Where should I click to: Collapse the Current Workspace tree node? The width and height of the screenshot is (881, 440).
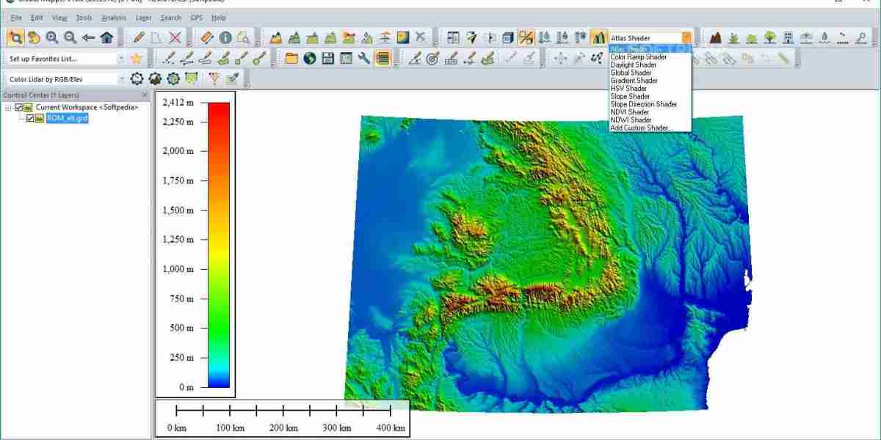click(x=8, y=108)
